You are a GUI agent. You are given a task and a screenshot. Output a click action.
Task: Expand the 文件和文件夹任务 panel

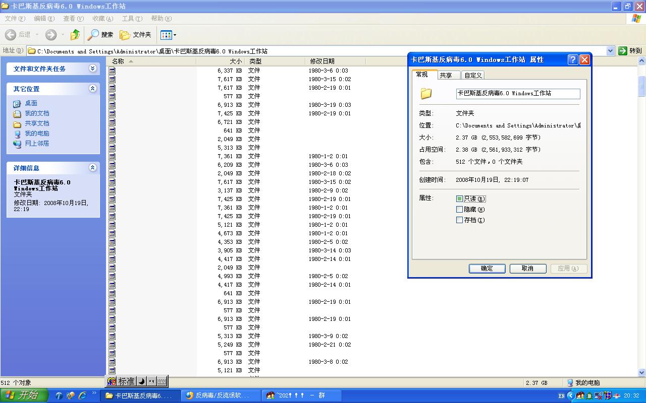pos(92,69)
